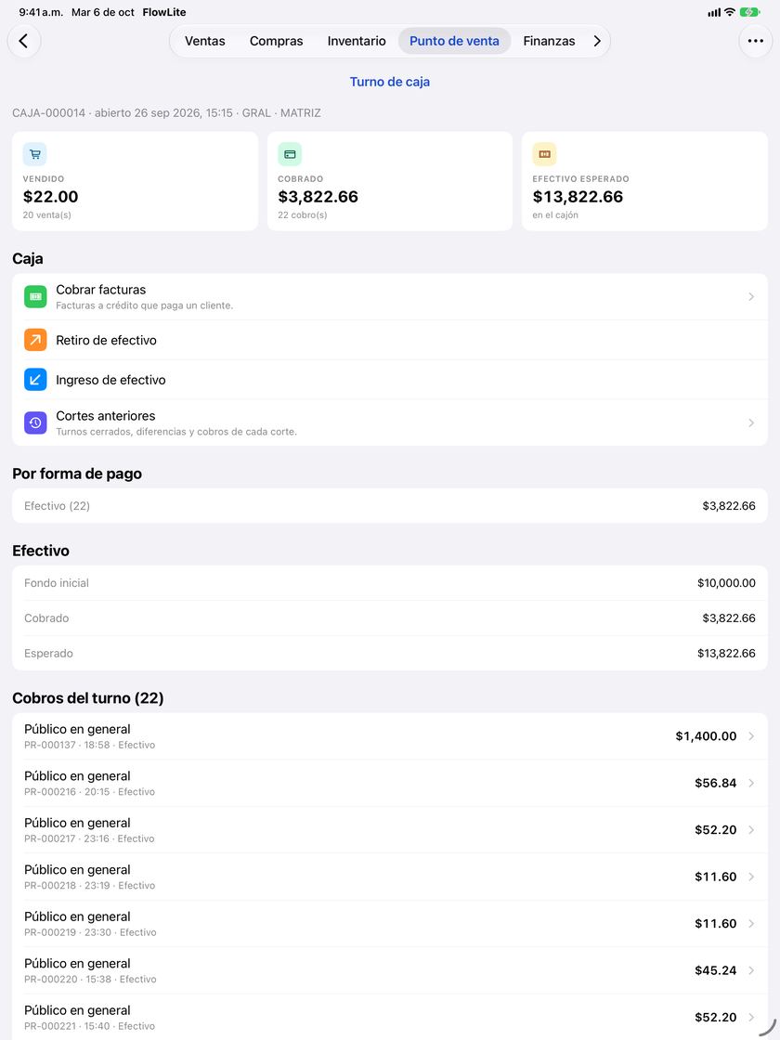Click the orange Retiro de efectivo icon
Viewport: 780px width, 1040px height.
pyautogui.click(x=35, y=340)
